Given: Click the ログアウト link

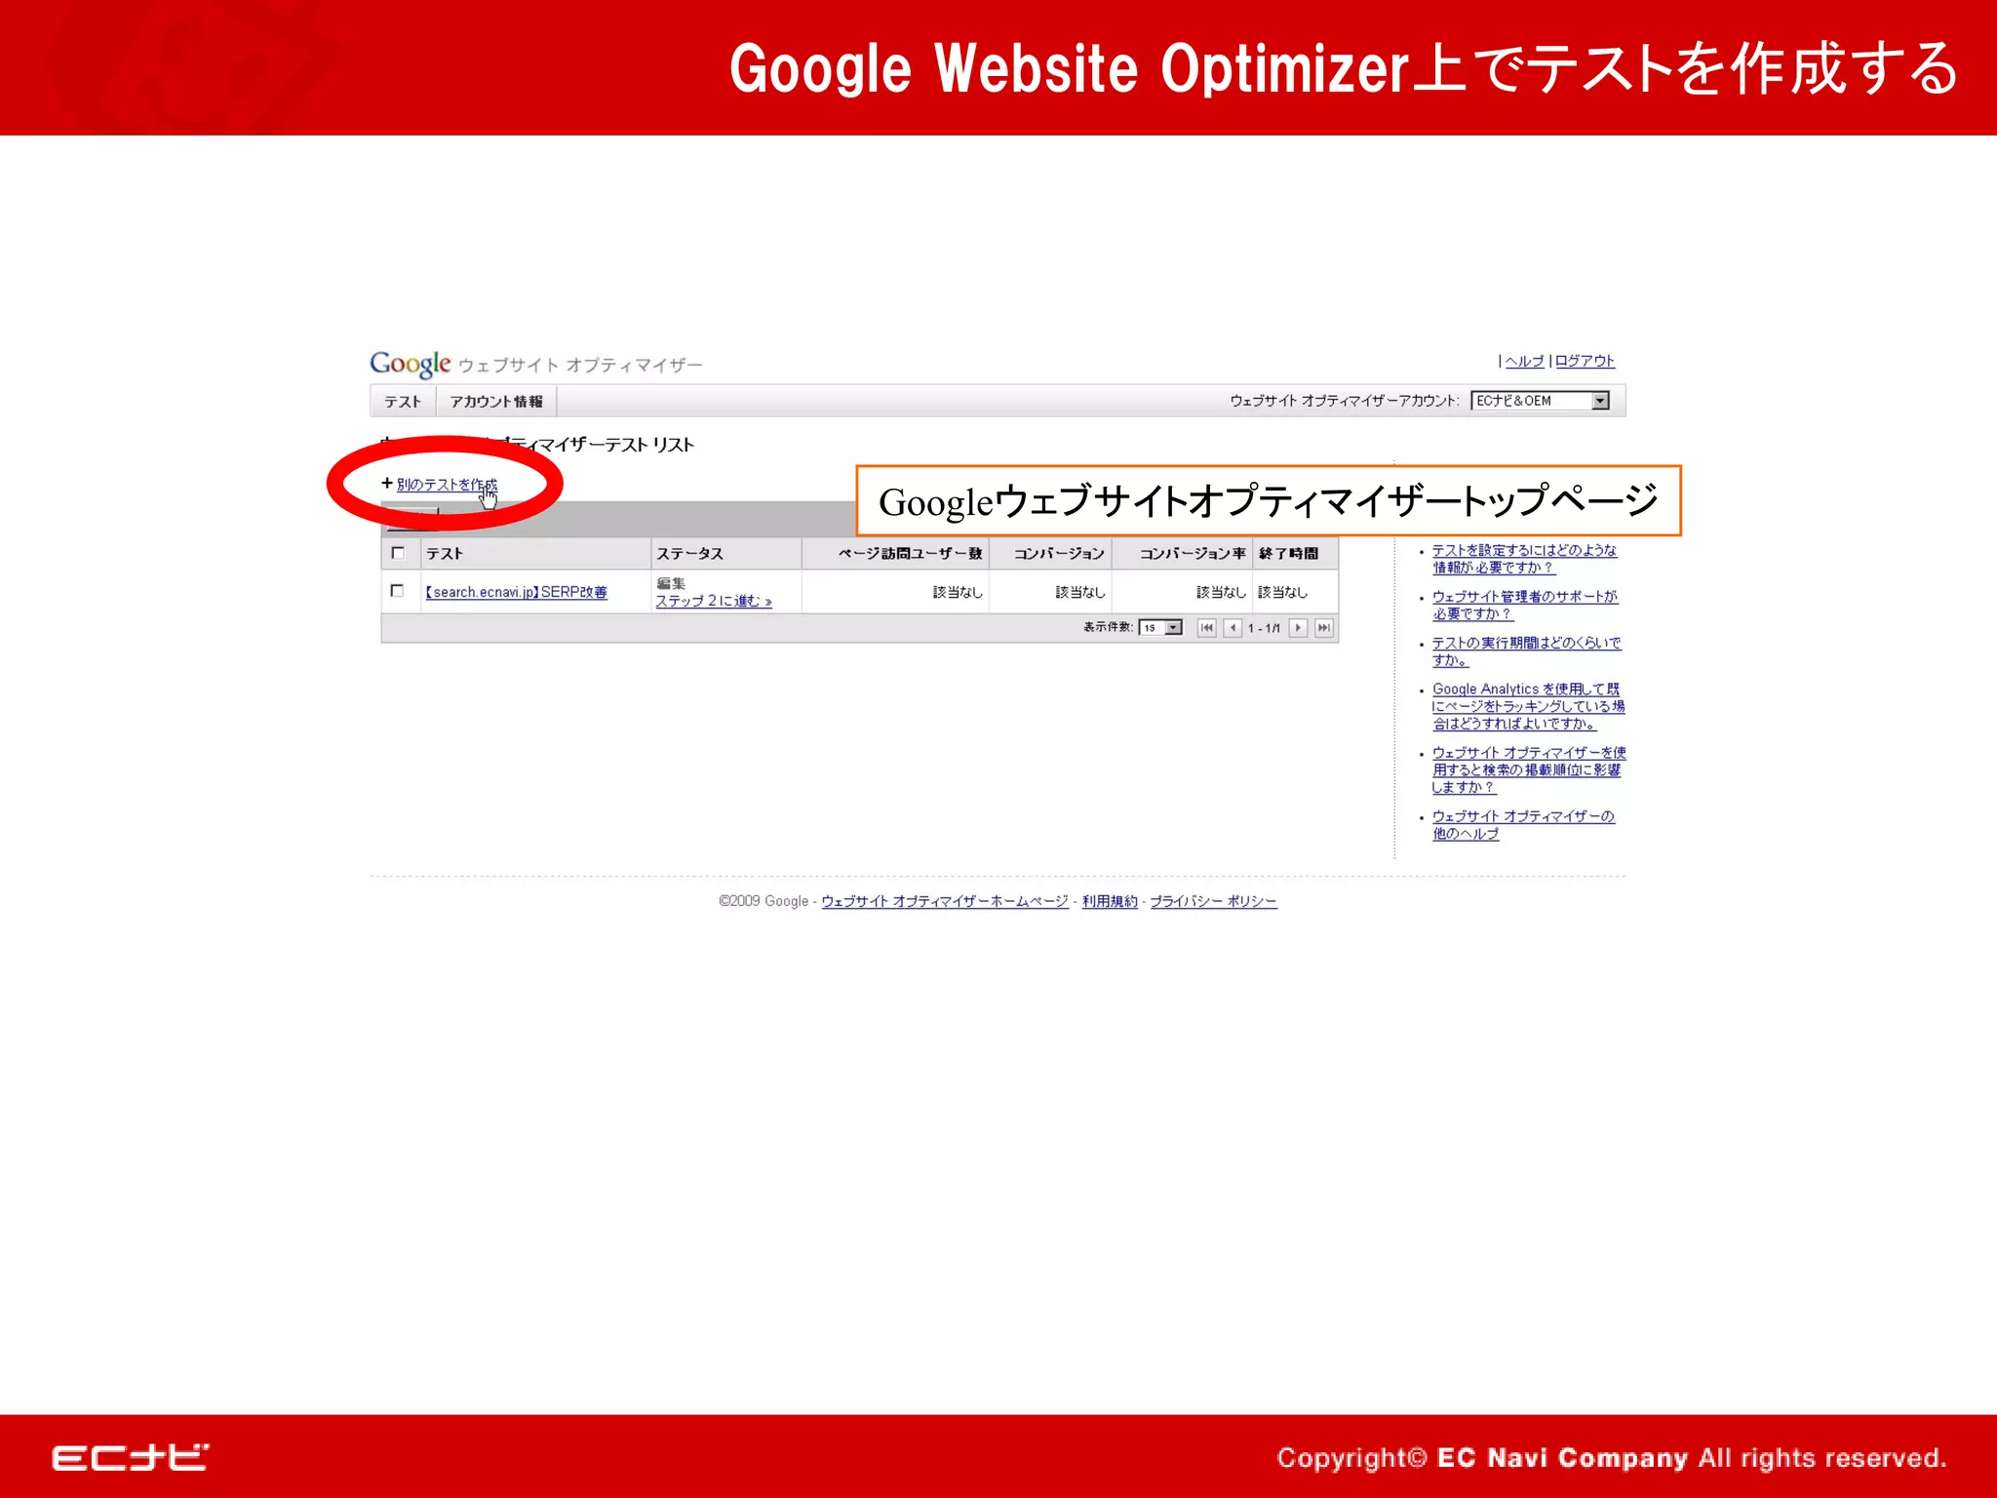Looking at the screenshot, I should pos(1585,361).
